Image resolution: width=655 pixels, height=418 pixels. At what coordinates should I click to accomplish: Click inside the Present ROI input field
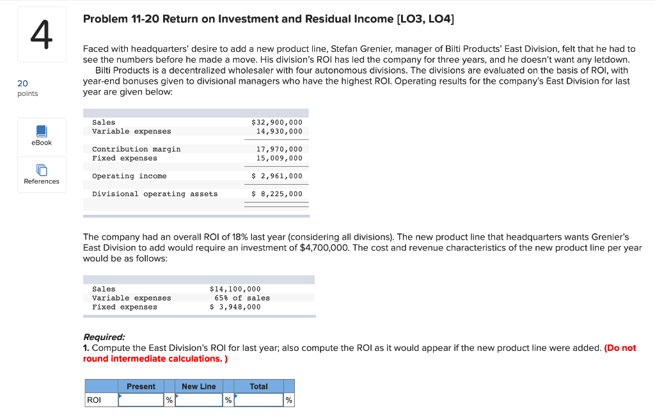pos(141,399)
